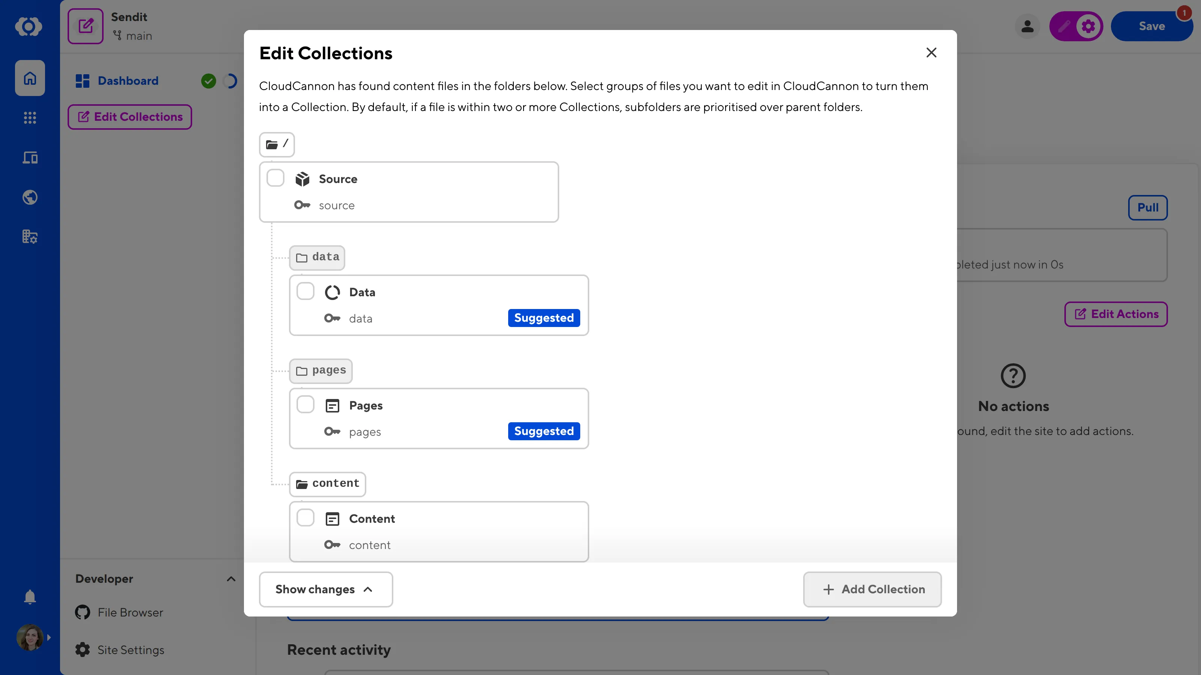Check the Source collection checkbox
The height and width of the screenshot is (675, 1201).
point(275,178)
